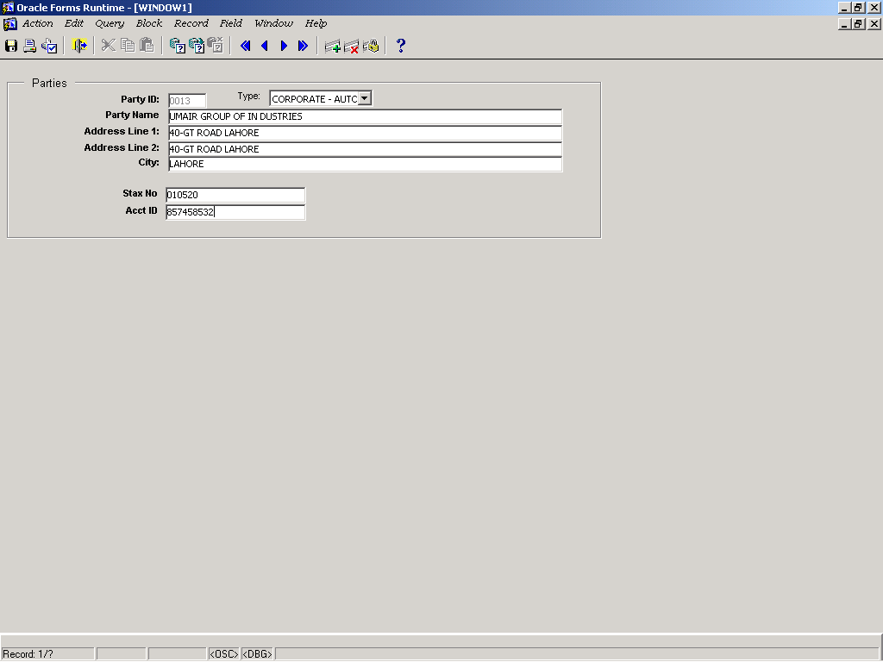Click the Stax No input field
The image size is (883, 662).
click(235, 195)
